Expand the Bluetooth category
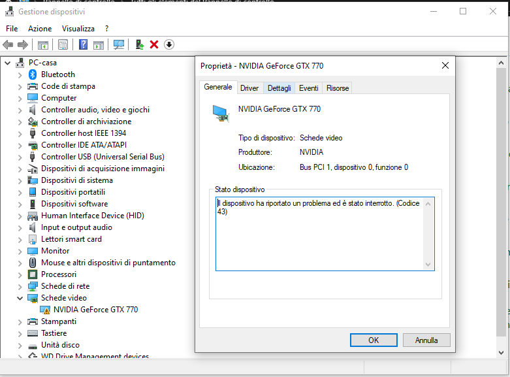This screenshot has height=377, width=510. (20, 75)
